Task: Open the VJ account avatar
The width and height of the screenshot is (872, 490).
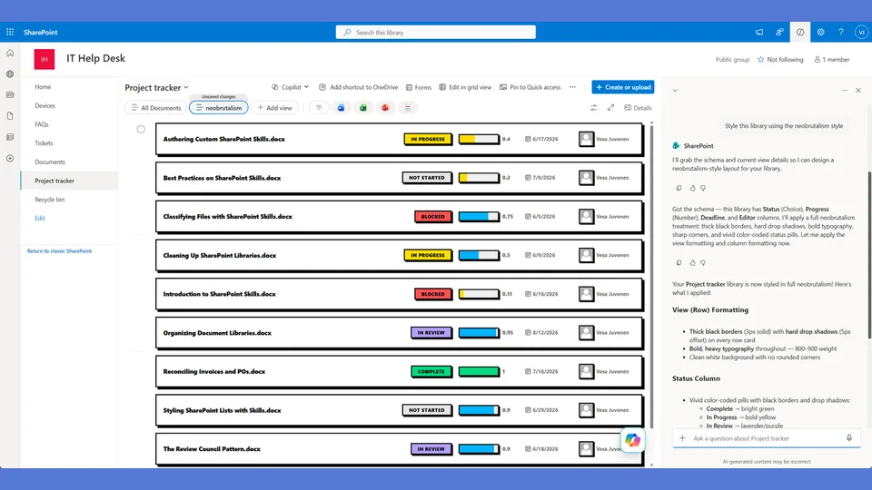Action: click(861, 33)
